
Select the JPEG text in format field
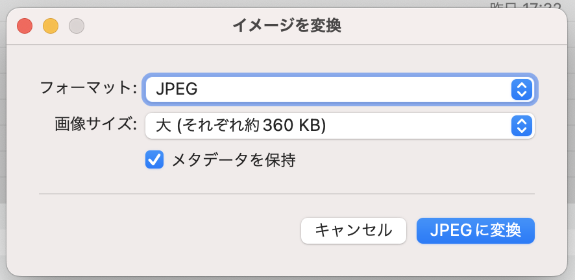[x=177, y=89]
